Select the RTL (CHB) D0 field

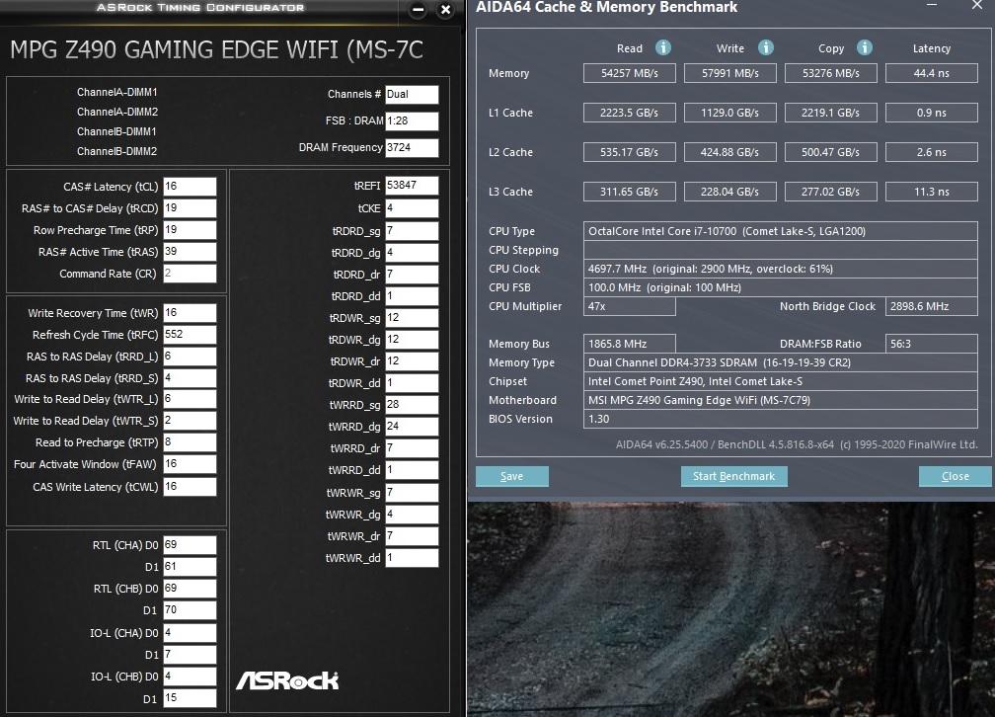(190, 589)
